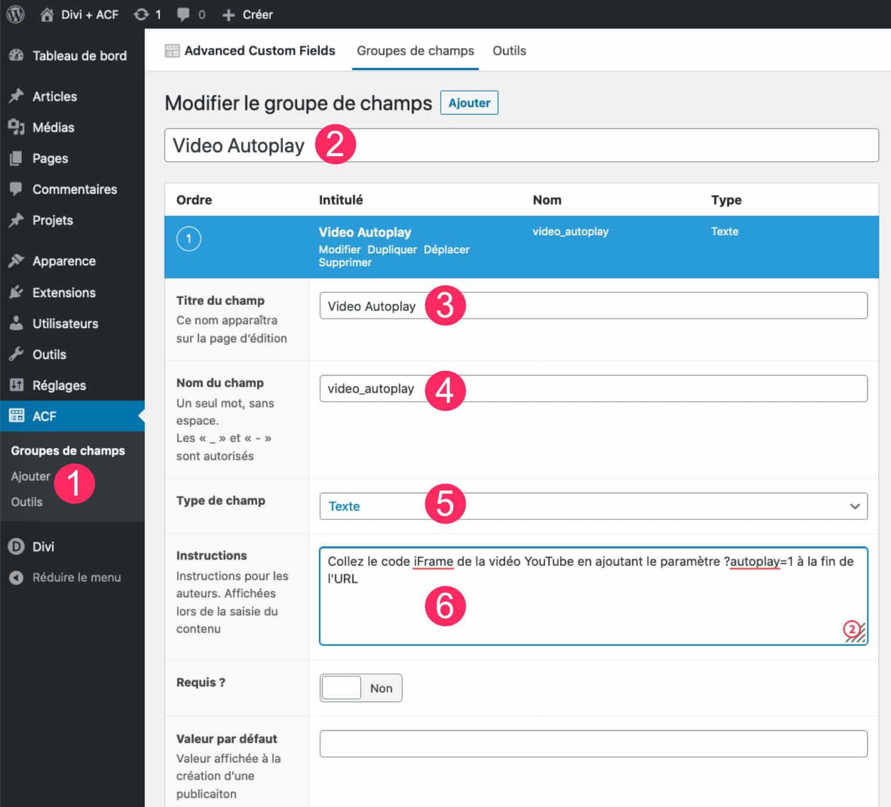
Task: Click Groupes de champs under ACF submenu
Action: point(68,450)
